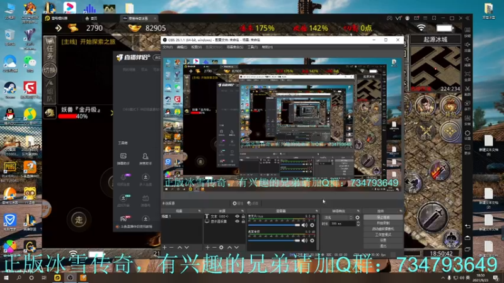Move scene up arrow in Scenes panel
Viewport: 504px width, 283px height.
pyautogui.click(x=180, y=247)
